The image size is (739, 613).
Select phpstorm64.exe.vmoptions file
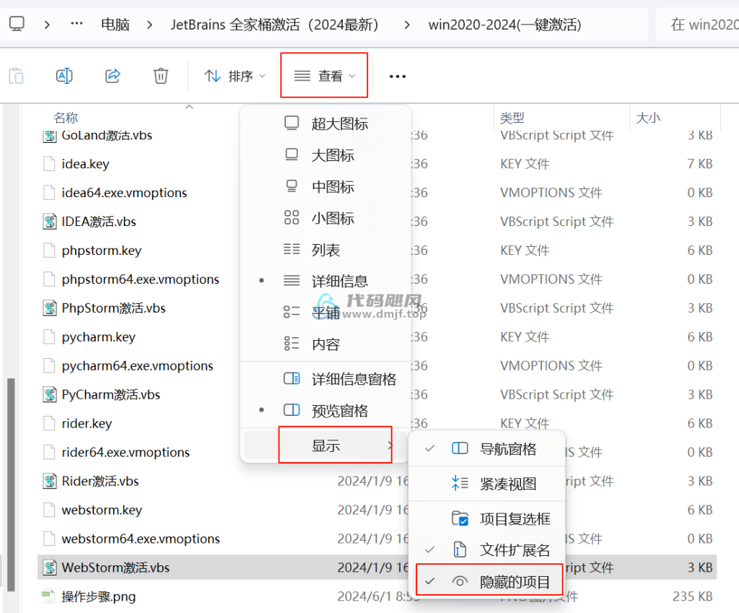141,279
